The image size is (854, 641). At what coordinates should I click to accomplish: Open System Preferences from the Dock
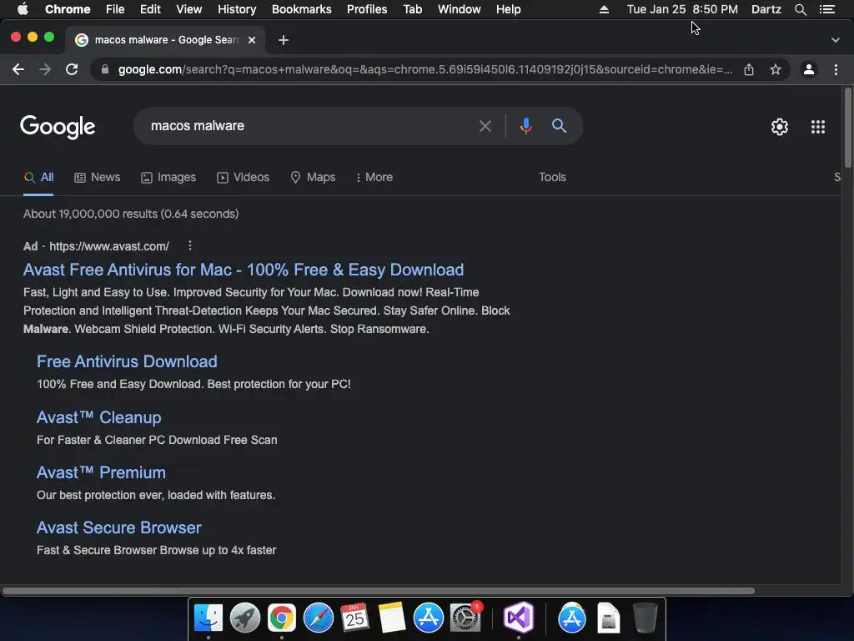point(465,618)
